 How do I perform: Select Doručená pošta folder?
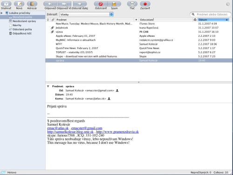(22, 17)
